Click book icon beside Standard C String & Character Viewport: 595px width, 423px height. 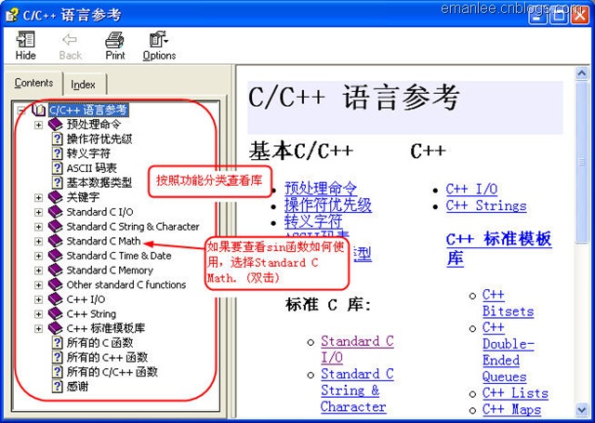[56, 227]
